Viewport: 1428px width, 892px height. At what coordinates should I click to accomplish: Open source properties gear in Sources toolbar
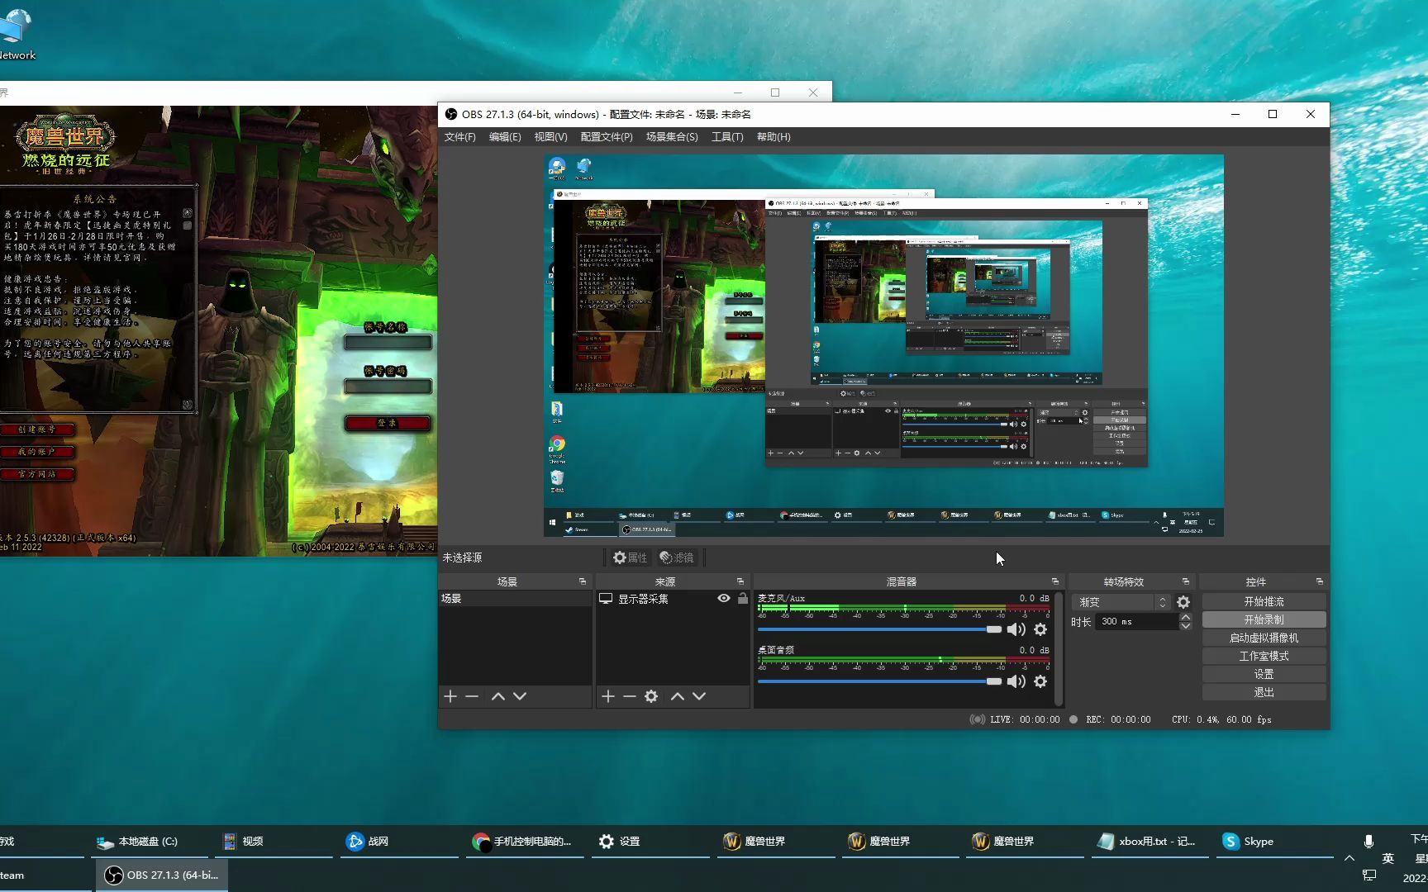(651, 696)
